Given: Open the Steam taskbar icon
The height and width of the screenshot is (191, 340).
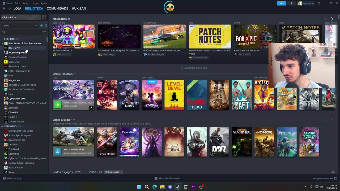Looking at the screenshot, I should pos(178,187).
